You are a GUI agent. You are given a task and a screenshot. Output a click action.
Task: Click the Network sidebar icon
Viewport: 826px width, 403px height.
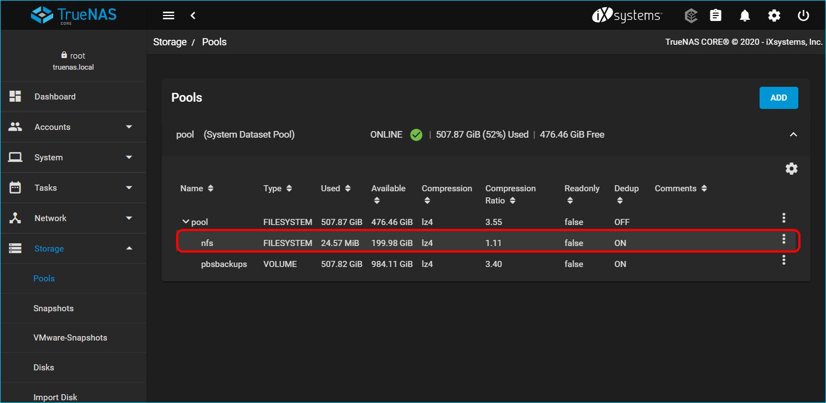tap(15, 218)
